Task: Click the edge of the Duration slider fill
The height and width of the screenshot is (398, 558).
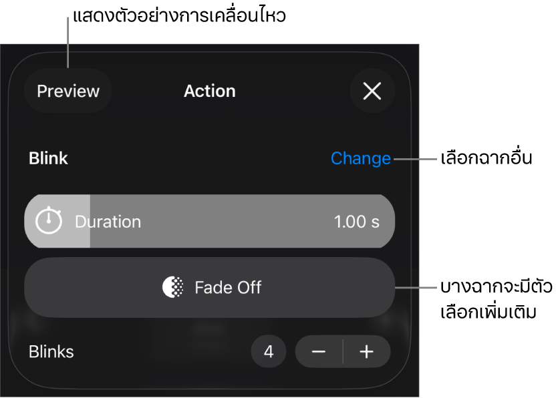Action: coord(90,221)
